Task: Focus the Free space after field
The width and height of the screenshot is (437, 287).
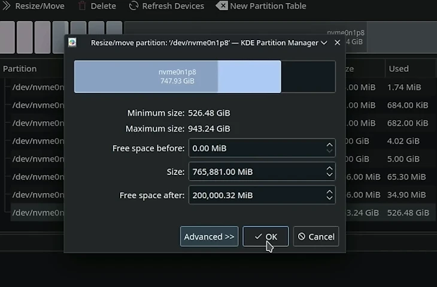Action: coord(256,195)
